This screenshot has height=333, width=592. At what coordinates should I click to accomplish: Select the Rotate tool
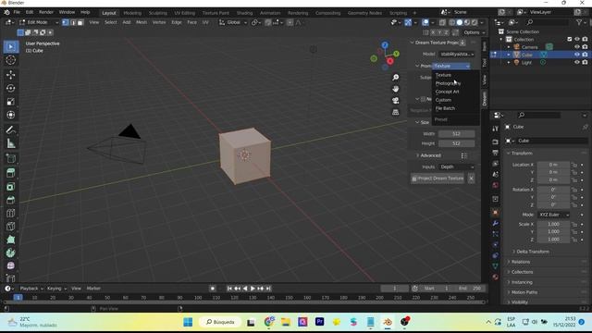(x=10, y=88)
